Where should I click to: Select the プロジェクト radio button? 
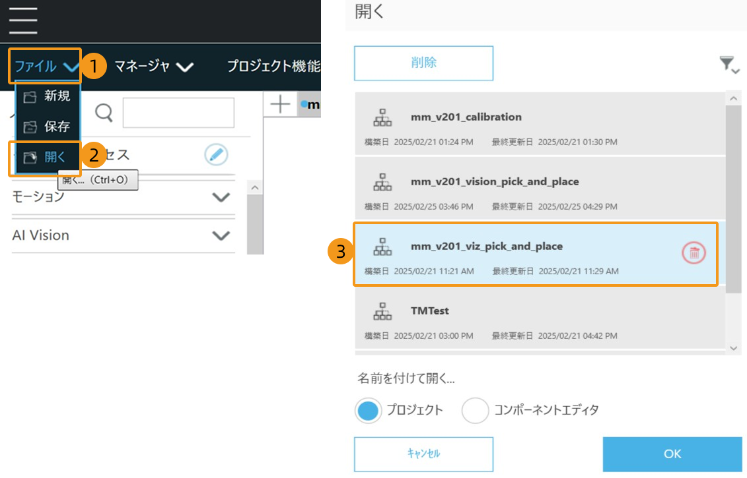pos(368,410)
